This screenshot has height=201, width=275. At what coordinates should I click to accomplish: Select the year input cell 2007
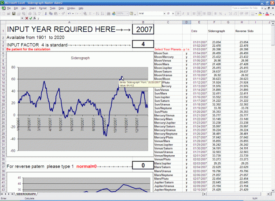(x=143, y=29)
